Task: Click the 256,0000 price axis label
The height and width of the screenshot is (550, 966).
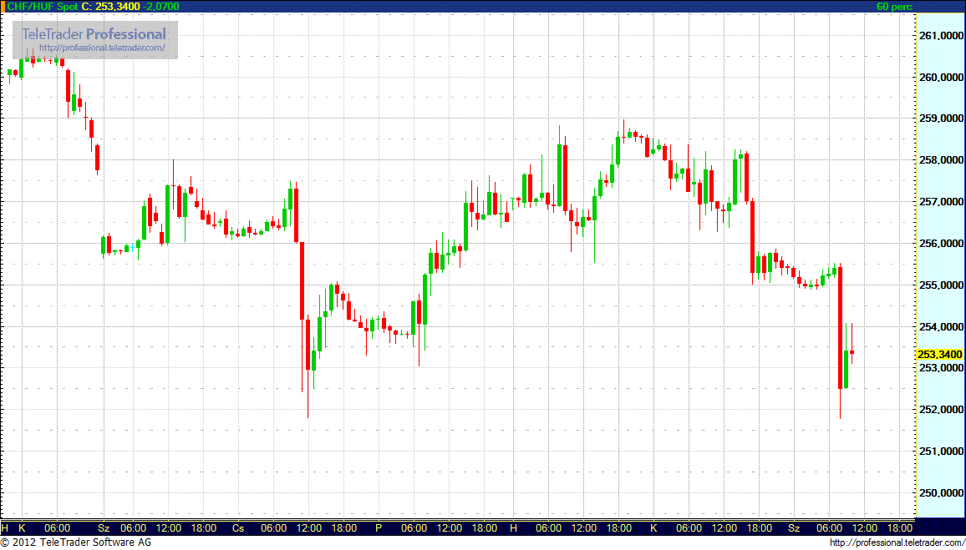Action: pyautogui.click(x=940, y=244)
